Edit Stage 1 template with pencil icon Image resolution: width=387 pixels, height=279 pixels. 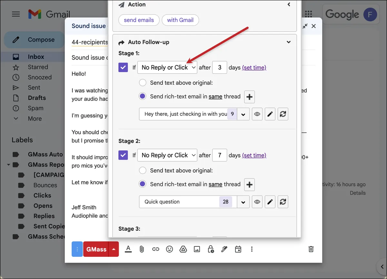point(270,114)
